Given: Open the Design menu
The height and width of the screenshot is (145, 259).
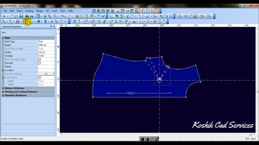Looking at the screenshot, I should [x=40, y=11].
